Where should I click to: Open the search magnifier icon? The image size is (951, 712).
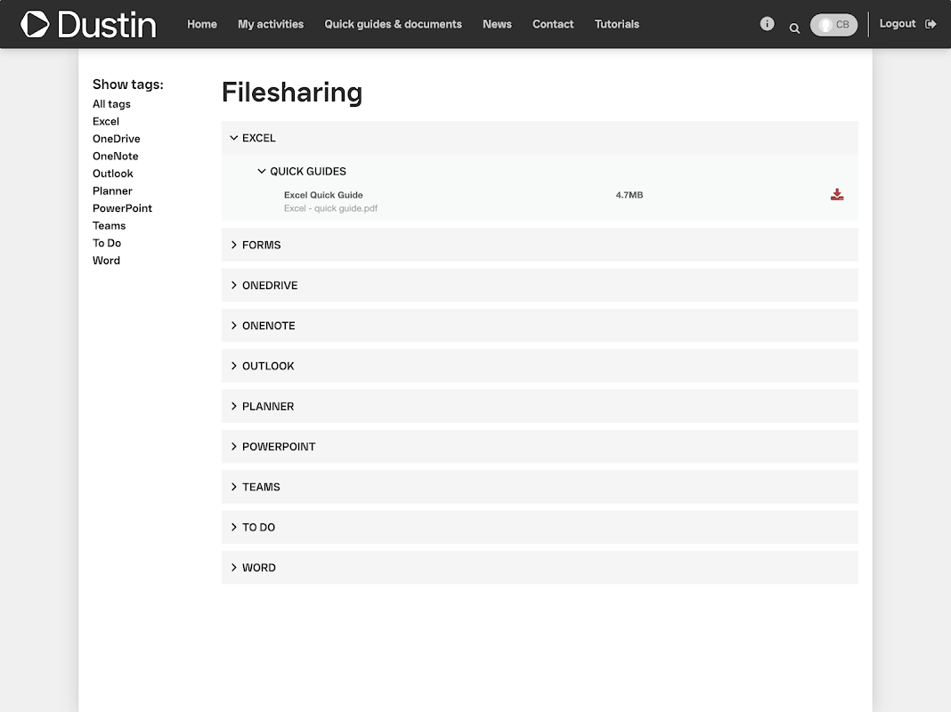[794, 28]
